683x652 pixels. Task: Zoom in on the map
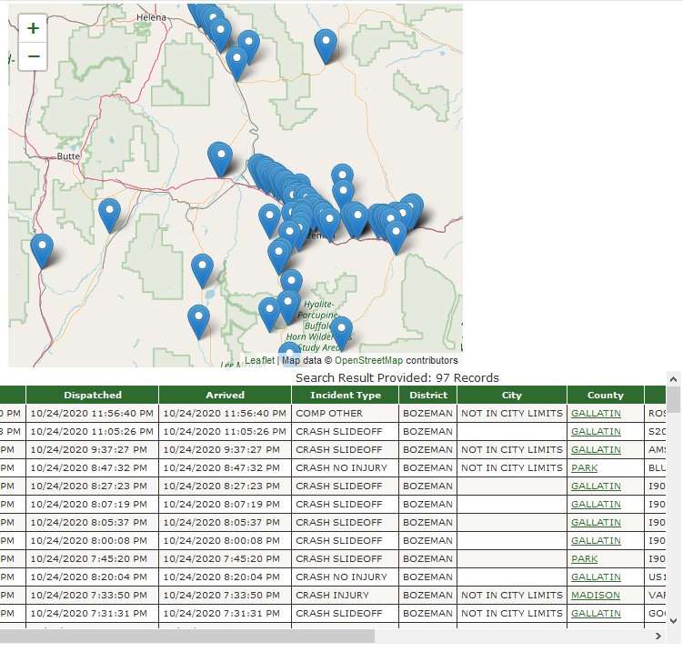[x=33, y=28]
